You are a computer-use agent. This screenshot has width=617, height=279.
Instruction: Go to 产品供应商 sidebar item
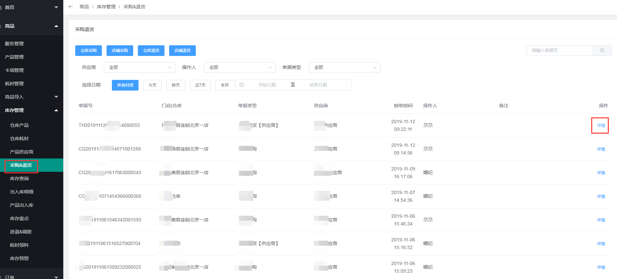(x=22, y=152)
